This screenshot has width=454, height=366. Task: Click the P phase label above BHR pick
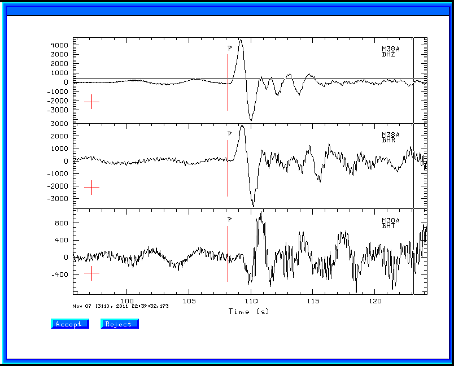pos(230,134)
